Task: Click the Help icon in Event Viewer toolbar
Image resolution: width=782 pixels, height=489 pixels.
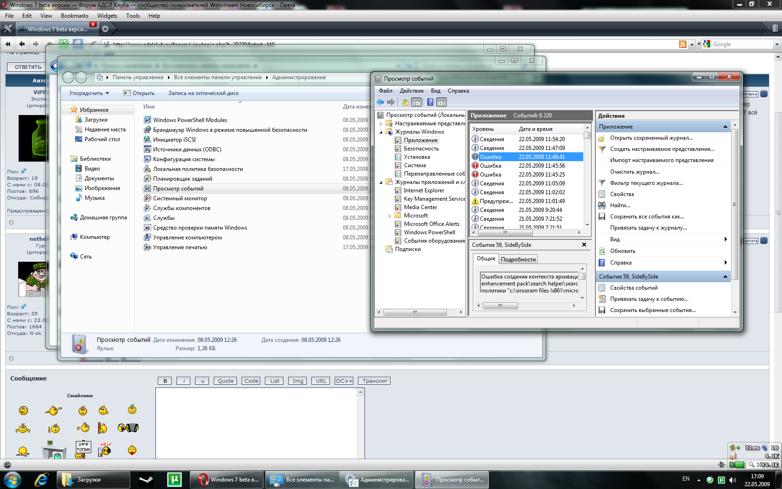Action: [x=430, y=102]
